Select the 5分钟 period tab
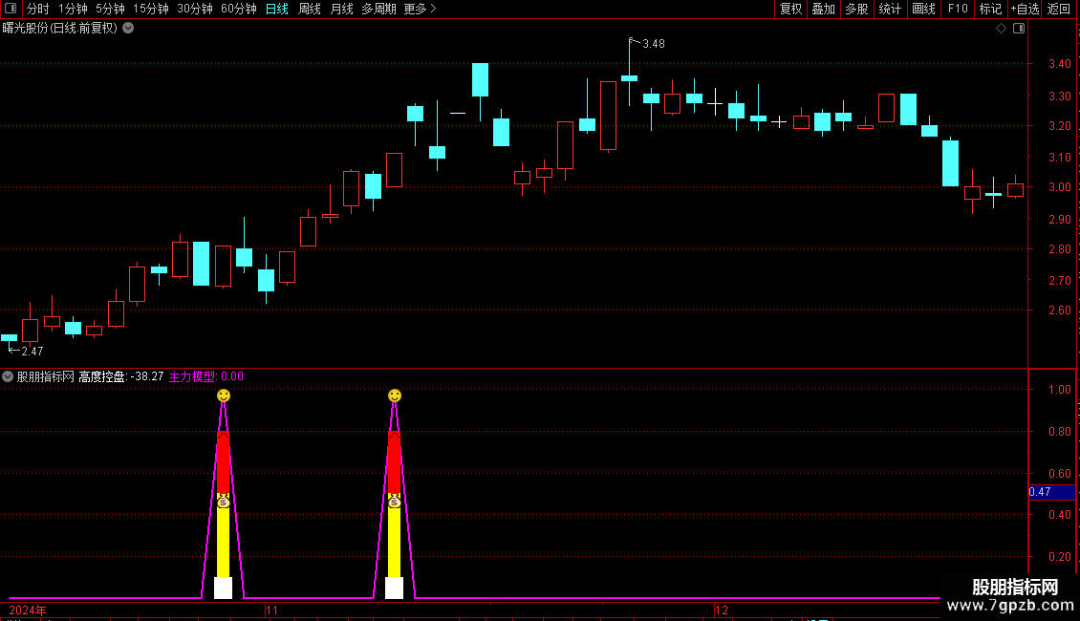The width and height of the screenshot is (1080, 621). [110, 9]
